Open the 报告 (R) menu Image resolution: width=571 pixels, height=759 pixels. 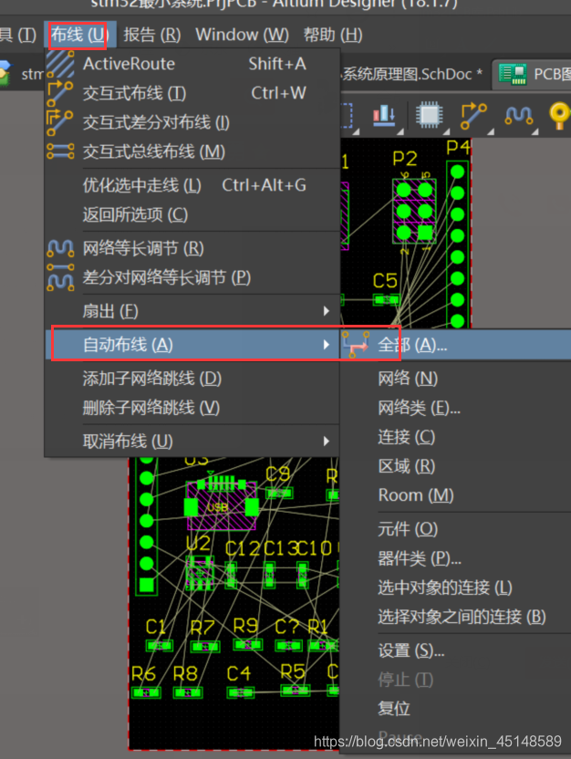coord(152,35)
